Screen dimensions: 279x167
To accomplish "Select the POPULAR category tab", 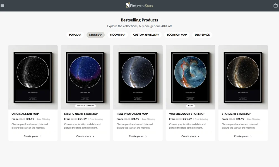I will click(x=75, y=35).
